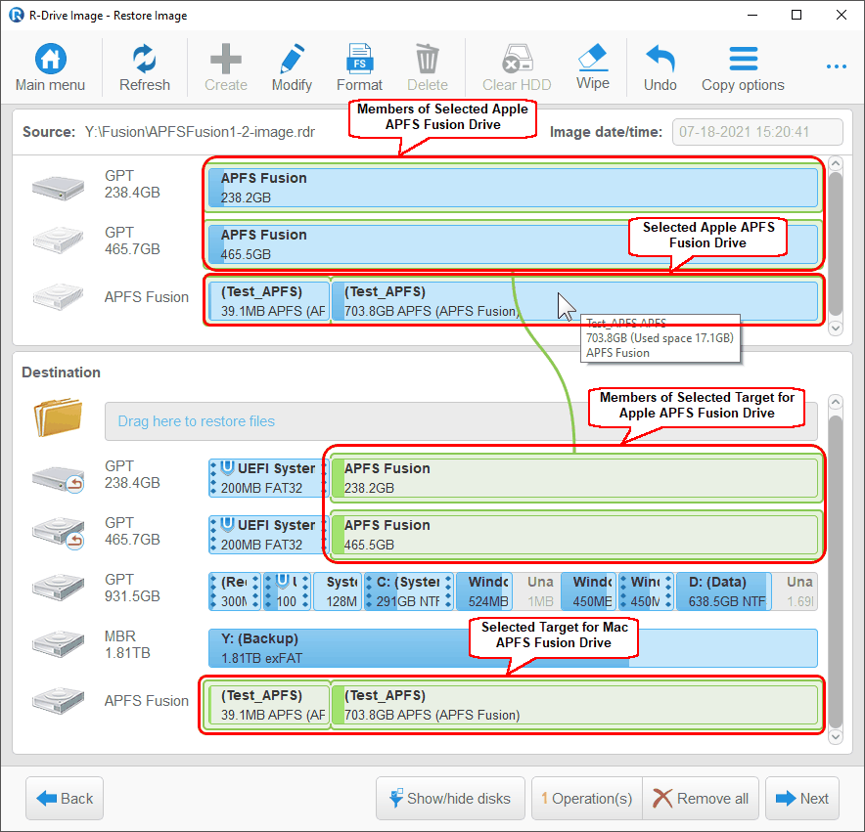Open Copy options menu icon
Image resolution: width=865 pixels, height=832 pixels.
tap(743, 59)
